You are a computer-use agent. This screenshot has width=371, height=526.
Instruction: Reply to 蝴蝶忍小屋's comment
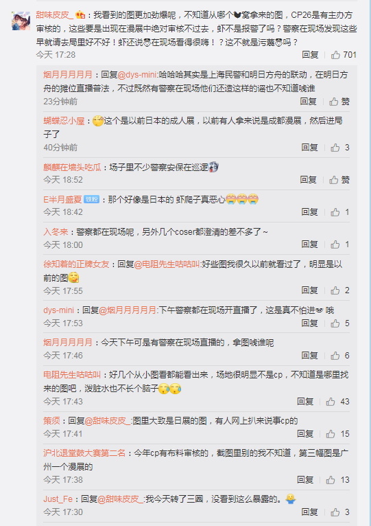309,147
